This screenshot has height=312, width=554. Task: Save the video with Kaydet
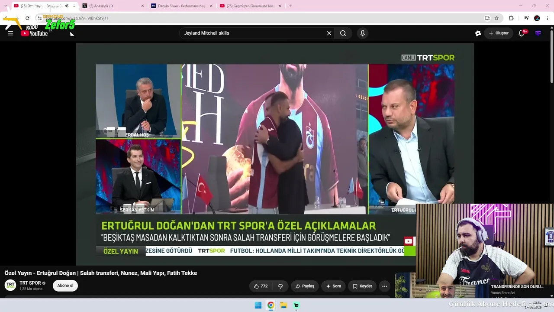point(362,286)
